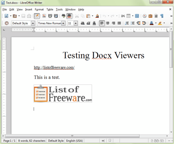Open the Navigator compass icon
Screen dimensions: 174x144
(x=145, y=16)
